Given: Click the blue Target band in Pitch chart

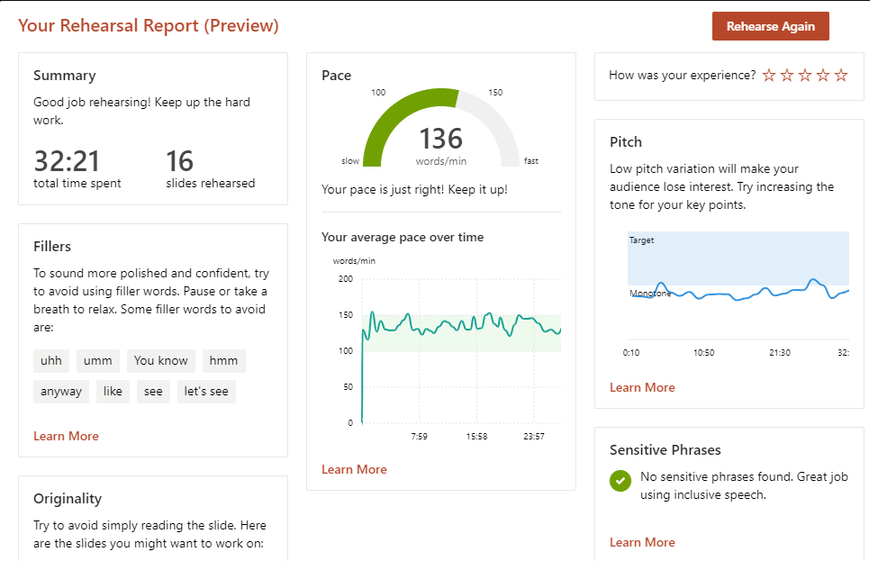Looking at the screenshot, I should pos(738,257).
